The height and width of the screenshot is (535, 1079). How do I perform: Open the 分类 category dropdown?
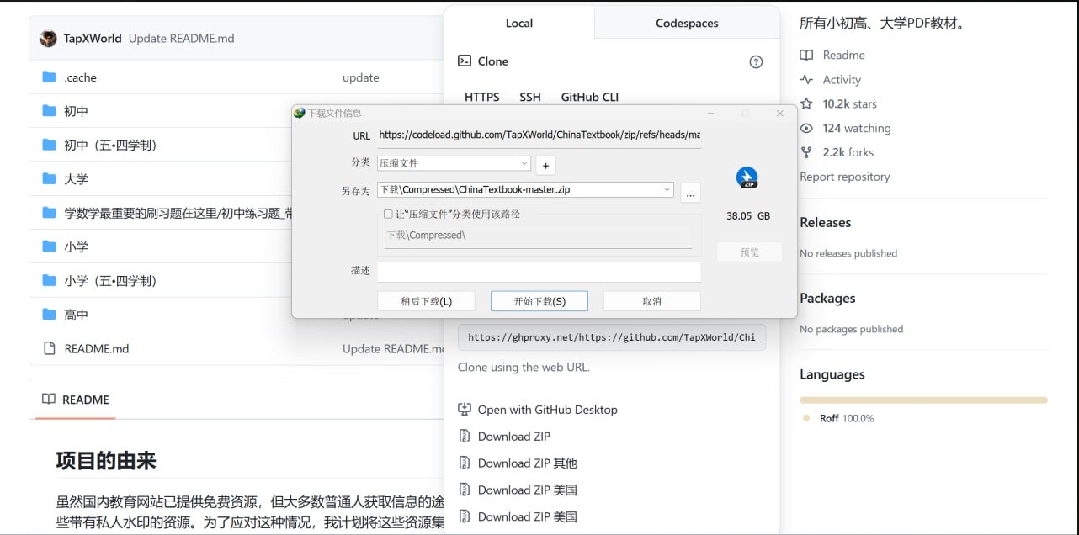click(525, 162)
